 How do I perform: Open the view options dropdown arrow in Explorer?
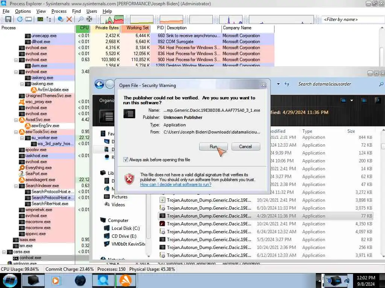(352, 100)
